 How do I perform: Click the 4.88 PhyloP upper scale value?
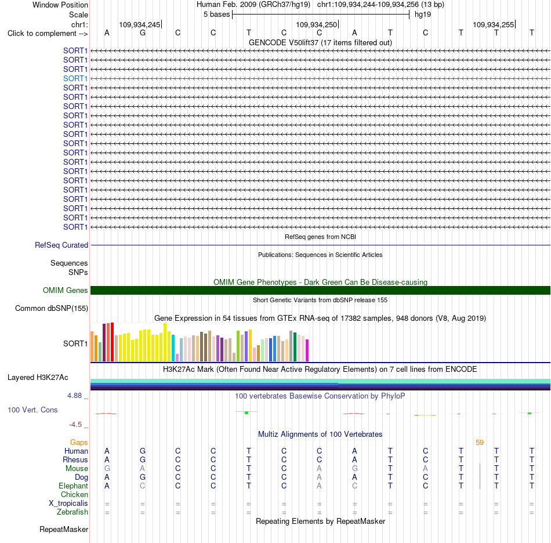pyautogui.click(x=74, y=396)
